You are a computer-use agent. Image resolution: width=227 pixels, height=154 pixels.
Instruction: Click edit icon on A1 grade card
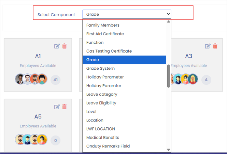[57, 46]
